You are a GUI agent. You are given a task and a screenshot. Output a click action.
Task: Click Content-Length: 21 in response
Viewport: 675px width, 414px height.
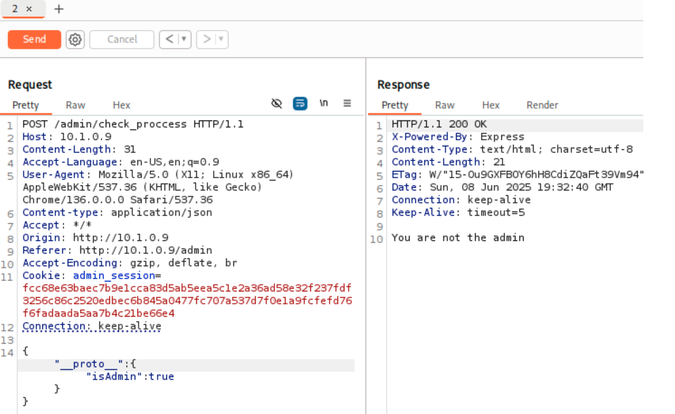448,162
